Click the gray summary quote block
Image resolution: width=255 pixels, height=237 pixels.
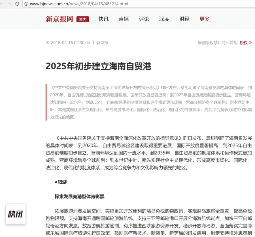pyautogui.click(x=149, y=102)
